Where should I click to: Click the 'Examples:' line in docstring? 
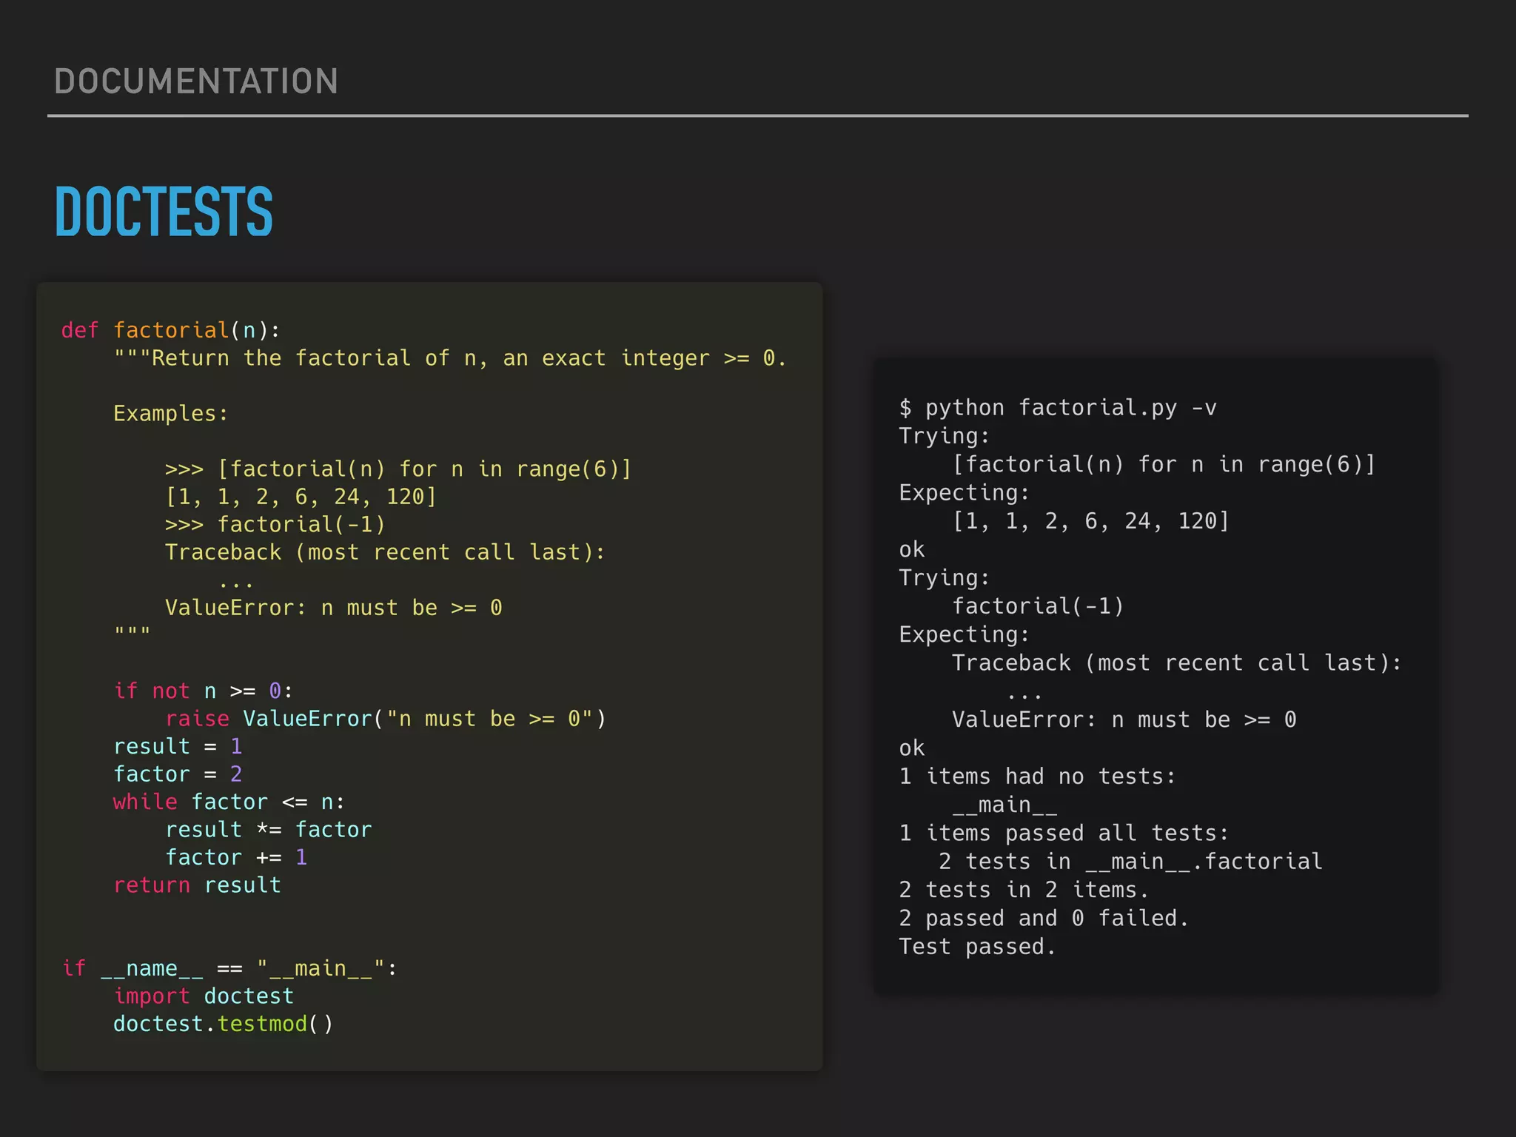pos(171,413)
